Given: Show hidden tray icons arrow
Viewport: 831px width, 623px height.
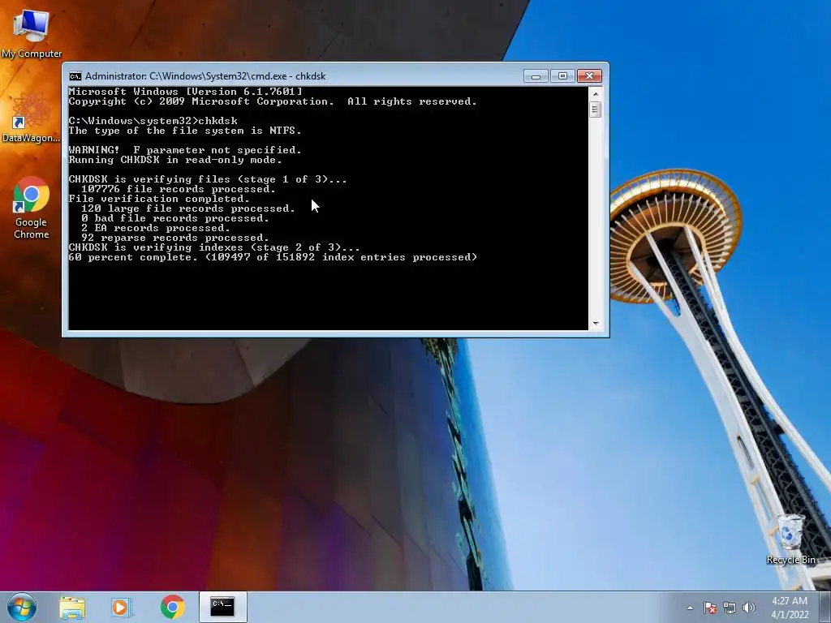Looking at the screenshot, I should (690, 608).
